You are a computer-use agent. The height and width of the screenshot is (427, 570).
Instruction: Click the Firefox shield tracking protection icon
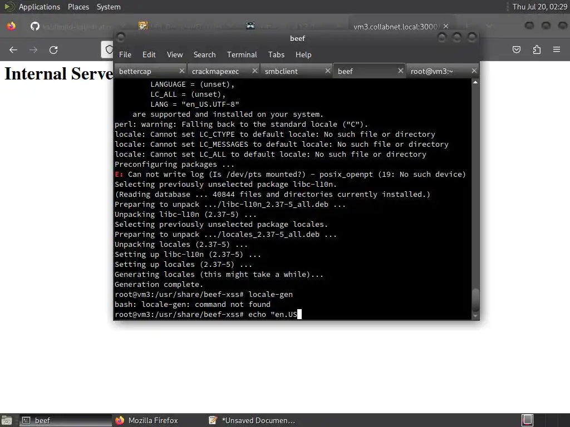click(x=109, y=49)
